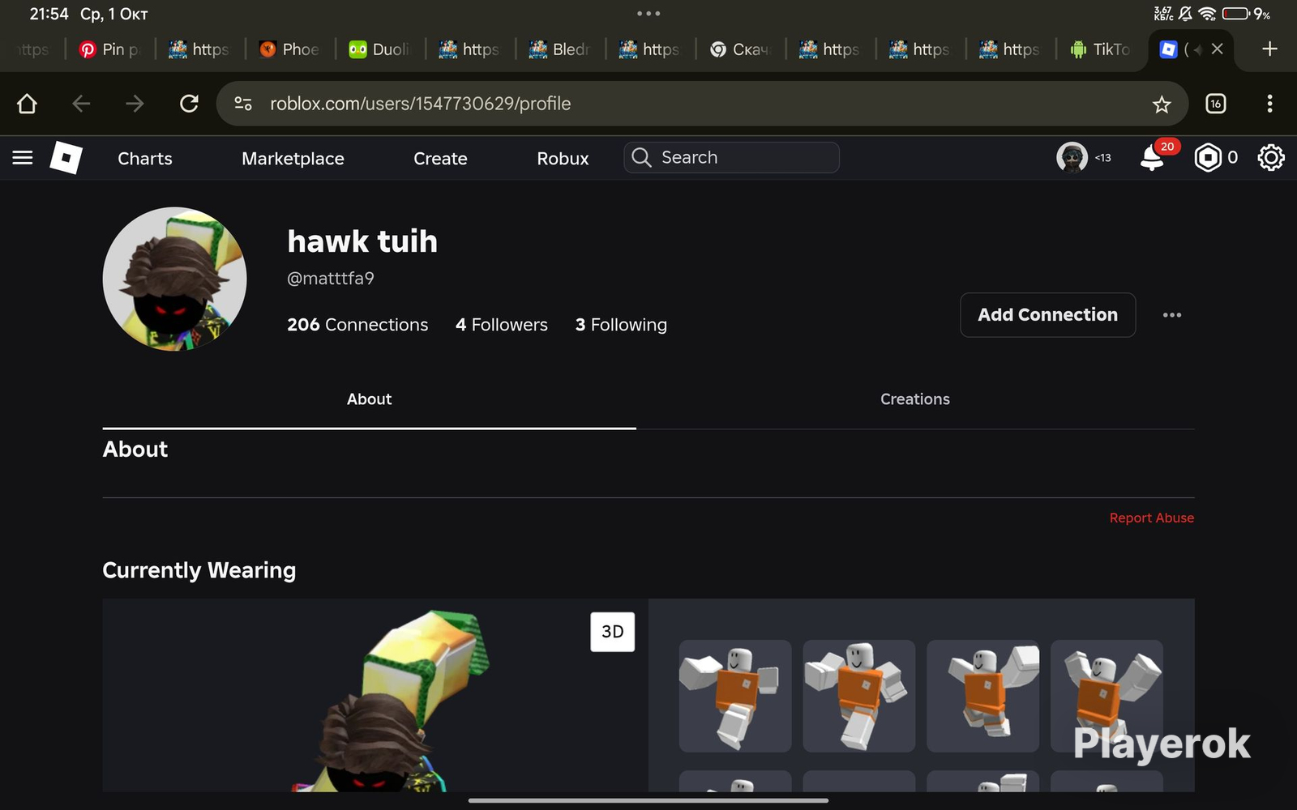Click the Currently Wearing avatar preview
Screen dimensions: 1297x810
(375, 695)
